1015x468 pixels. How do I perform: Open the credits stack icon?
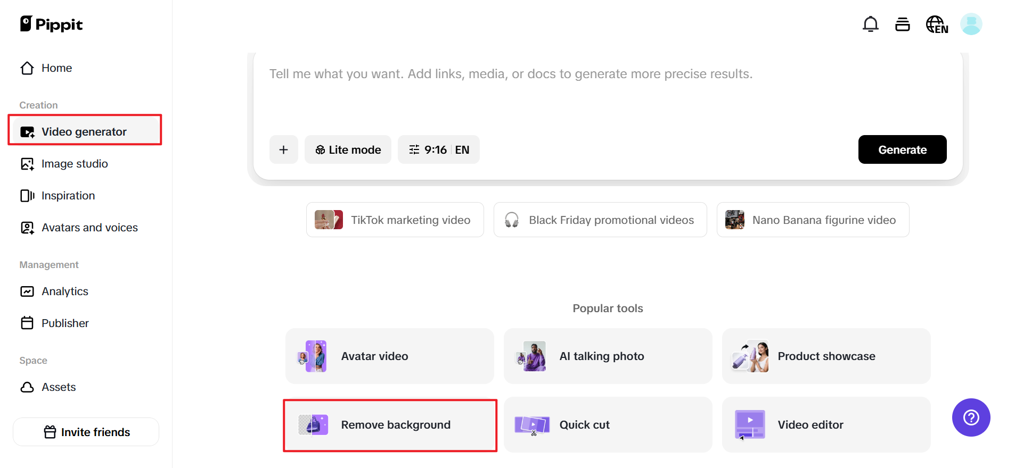903,24
